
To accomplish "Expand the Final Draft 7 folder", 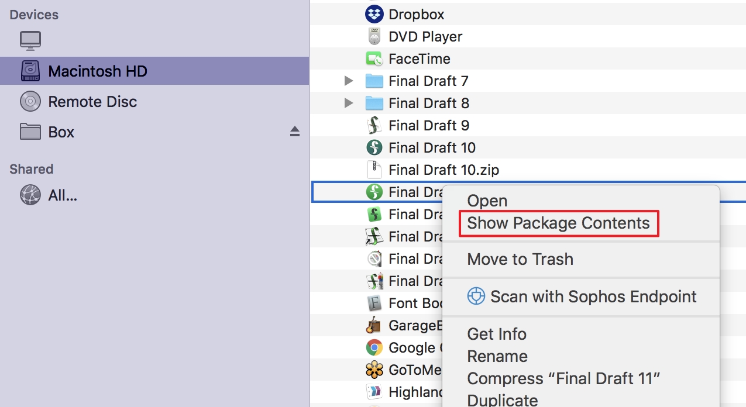I will pyautogui.click(x=349, y=81).
